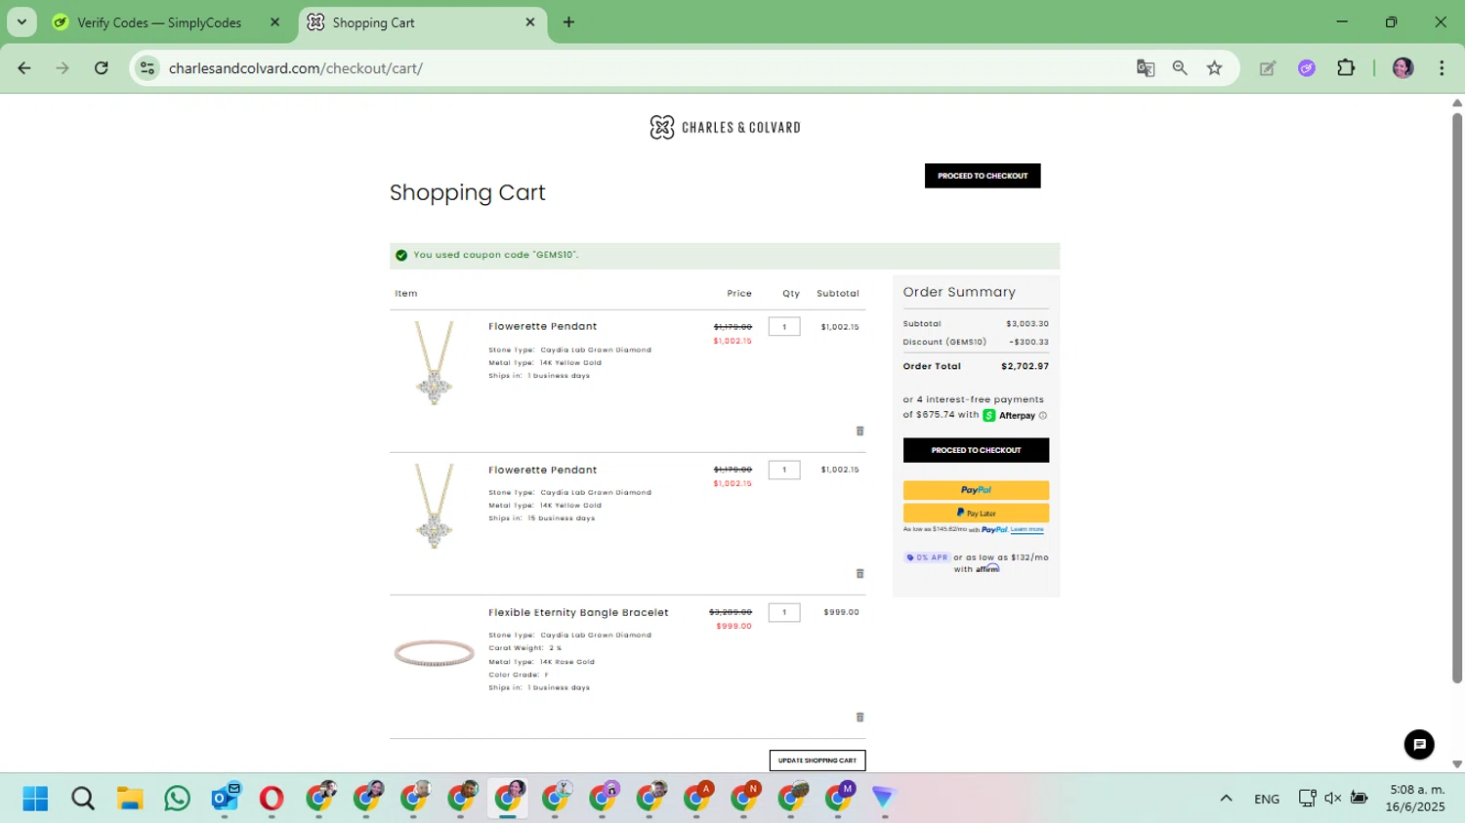The image size is (1465, 823).
Task: Close the Verify Codes tab
Action: pyautogui.click(x=274, y=22)
